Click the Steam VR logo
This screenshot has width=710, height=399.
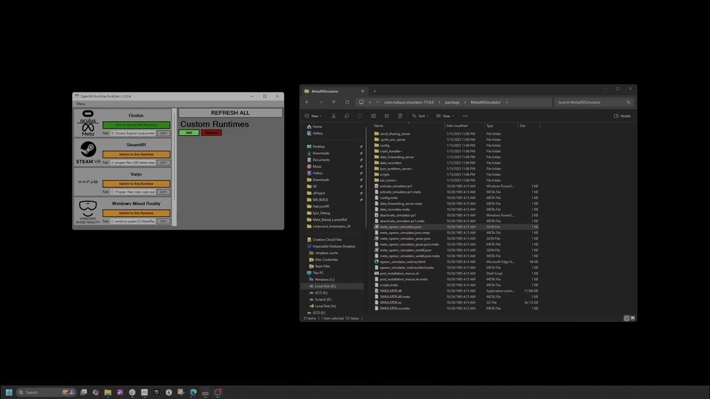pos(88,152)
